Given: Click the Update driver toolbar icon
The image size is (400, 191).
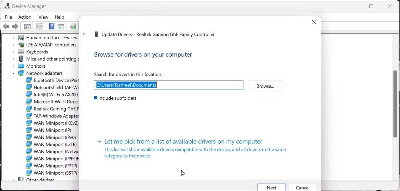Looking at the screenshot, I should [x=73, y=26].
